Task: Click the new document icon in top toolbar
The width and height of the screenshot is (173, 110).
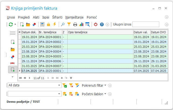Action: tap(22, 24)
